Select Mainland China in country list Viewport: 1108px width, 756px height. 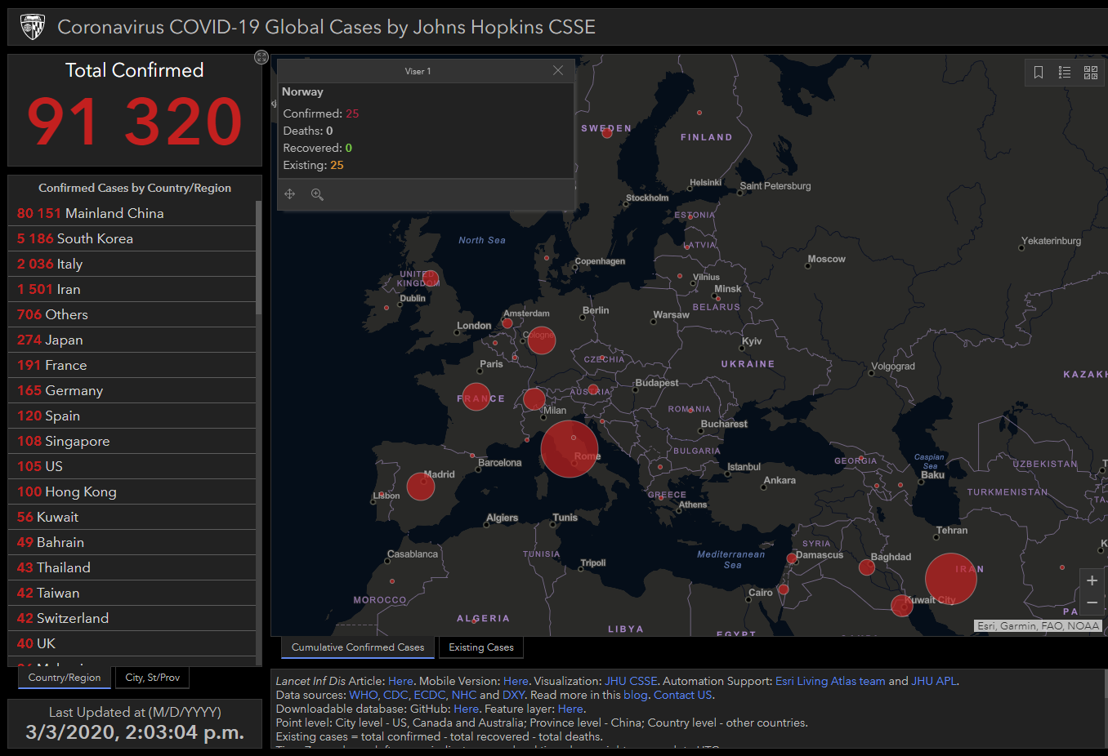click(132, 213)
